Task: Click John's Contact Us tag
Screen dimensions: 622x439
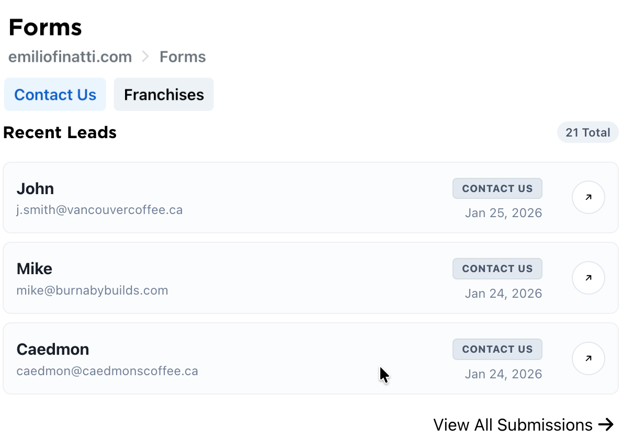Action: 497,189
